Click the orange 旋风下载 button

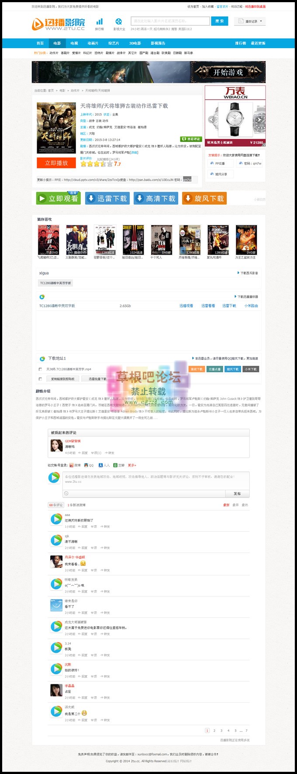tap(204, 198)
